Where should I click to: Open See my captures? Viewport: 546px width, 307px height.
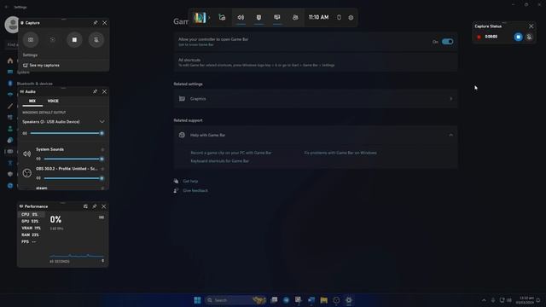(41, 65)
